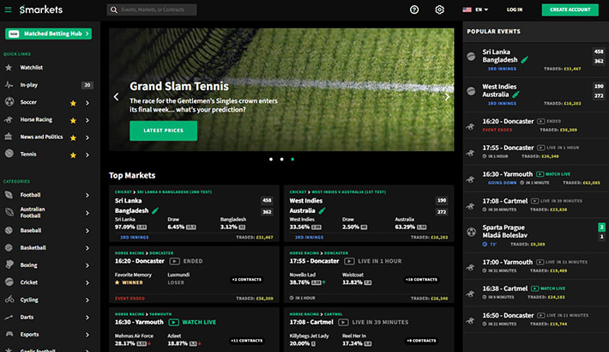
Task: Click the Latest Prices button
Action: pyautogui.click(x=163, y=130)
